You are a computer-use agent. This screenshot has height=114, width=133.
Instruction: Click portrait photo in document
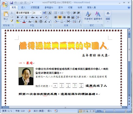[x=26, y=76]
